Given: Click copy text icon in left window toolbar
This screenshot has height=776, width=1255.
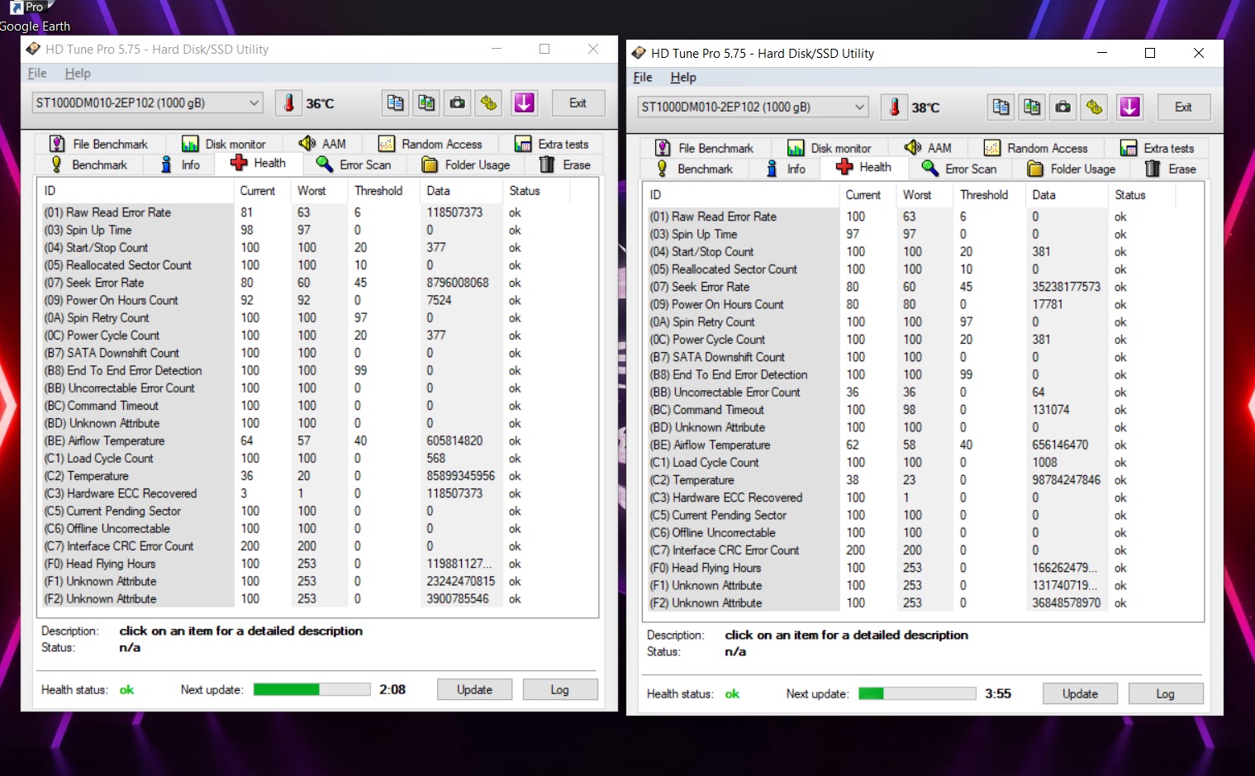Looking at the screenshot, I should 395,103.
